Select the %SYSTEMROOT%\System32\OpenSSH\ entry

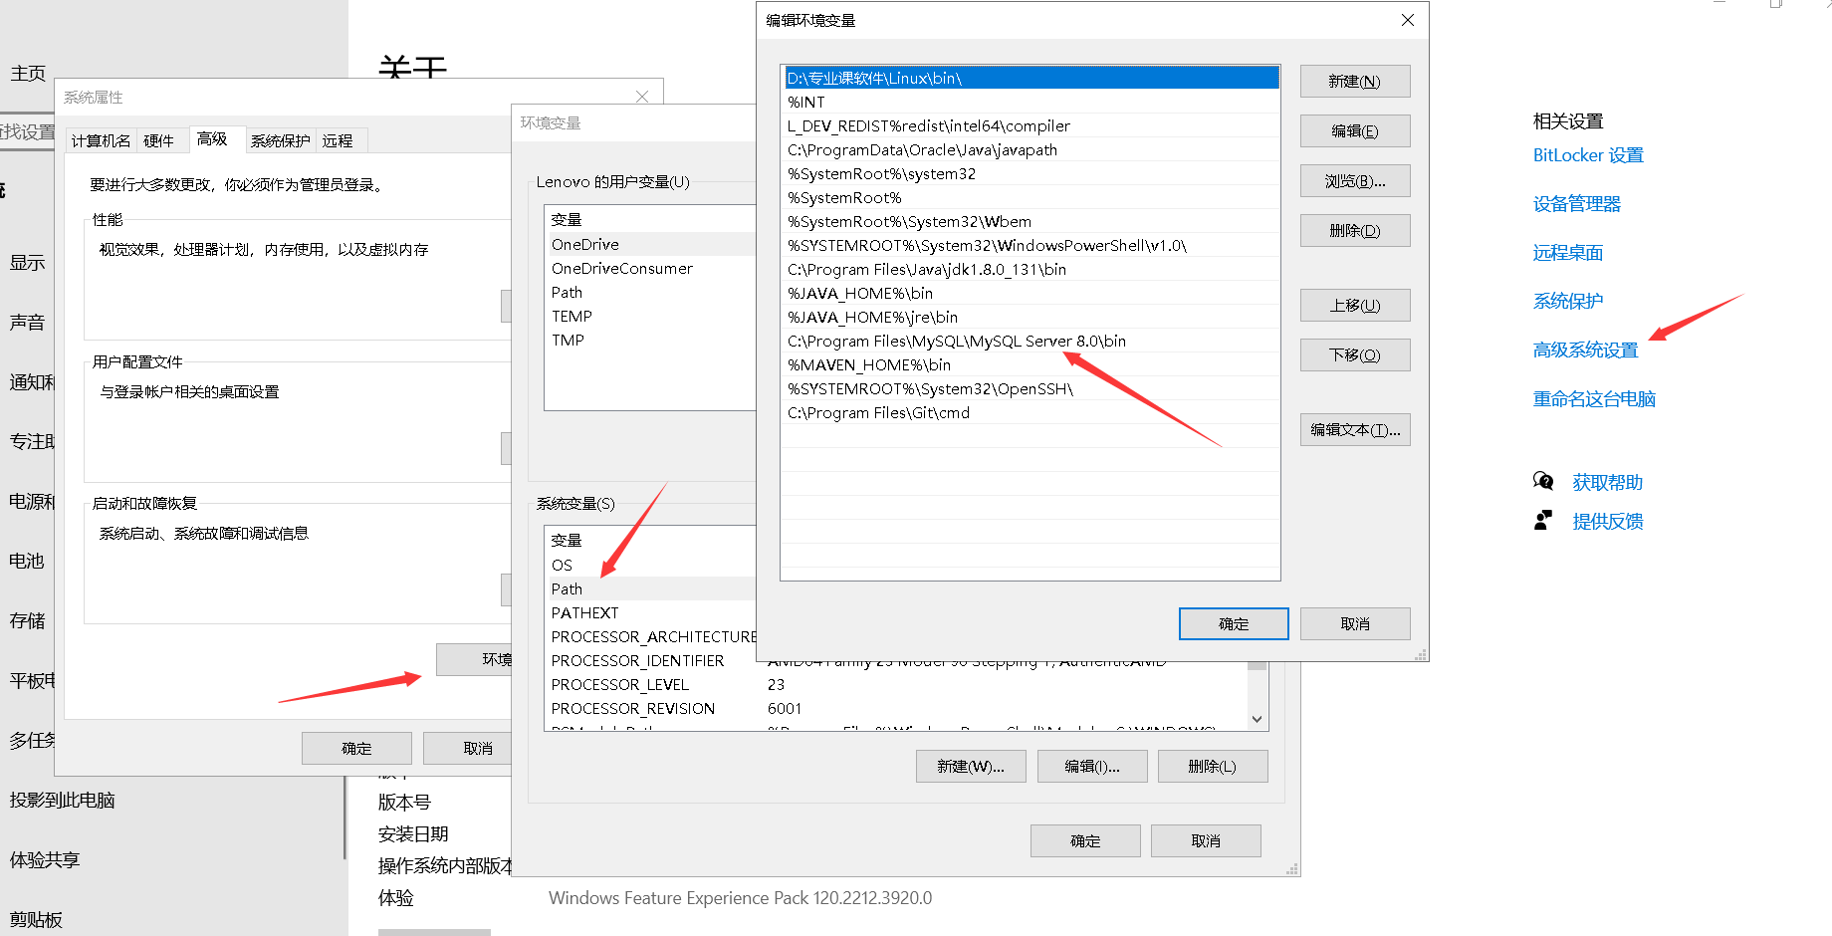point(1030,388)
